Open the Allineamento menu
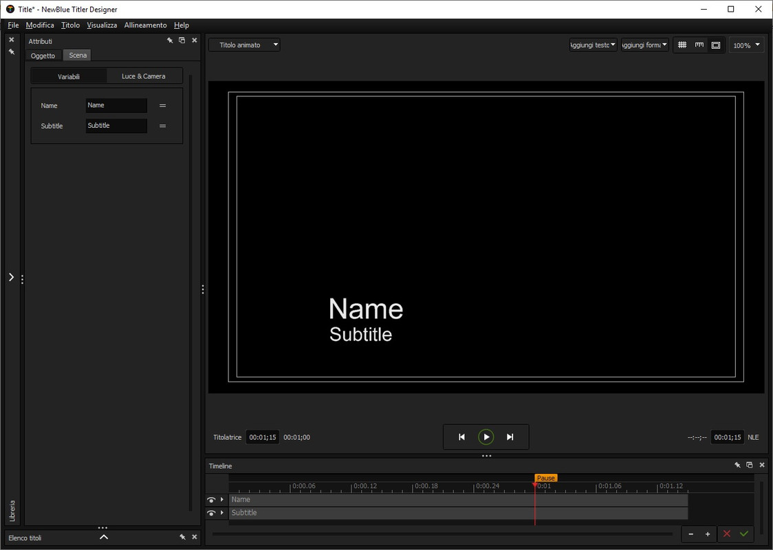The image size is (773, 550). click(x=145, y=25)
